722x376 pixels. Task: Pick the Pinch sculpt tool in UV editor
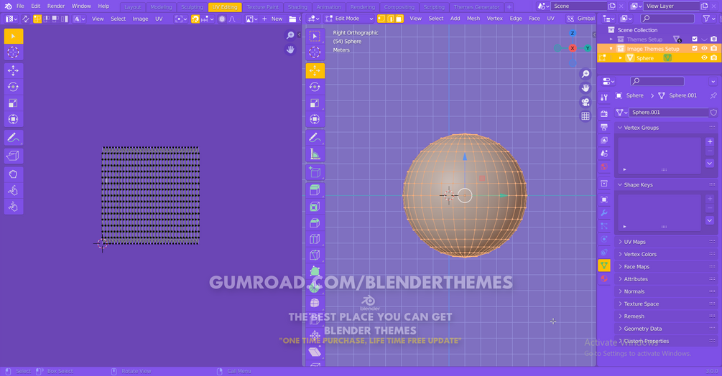(14, 207)
